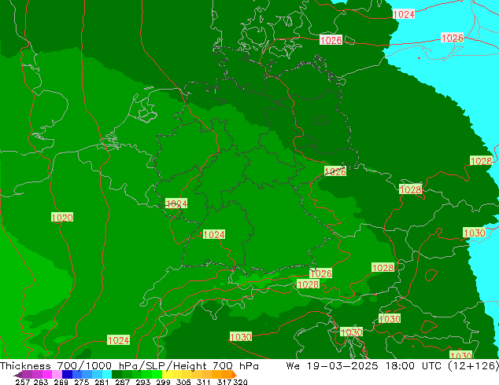Image resolution: width=499 pixels, height=385 pixels.
Task: Click the 1024 label just above the 1030 row
Action: [214, 234]
